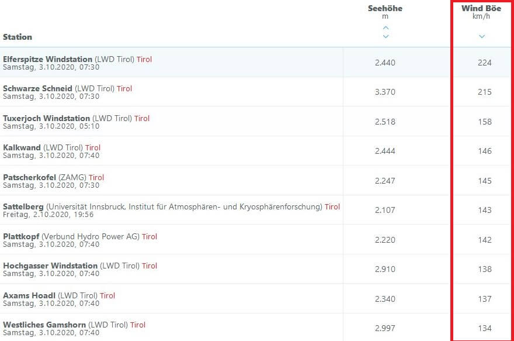Open Elferspitze Windstation station entry
Image resolution: width=514 pixels, height=341 pixels.
[x=48, y=59]
